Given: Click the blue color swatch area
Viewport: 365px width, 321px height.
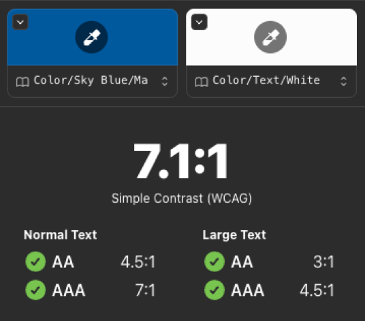Looking at the screenshot, I should coord(93,37).
